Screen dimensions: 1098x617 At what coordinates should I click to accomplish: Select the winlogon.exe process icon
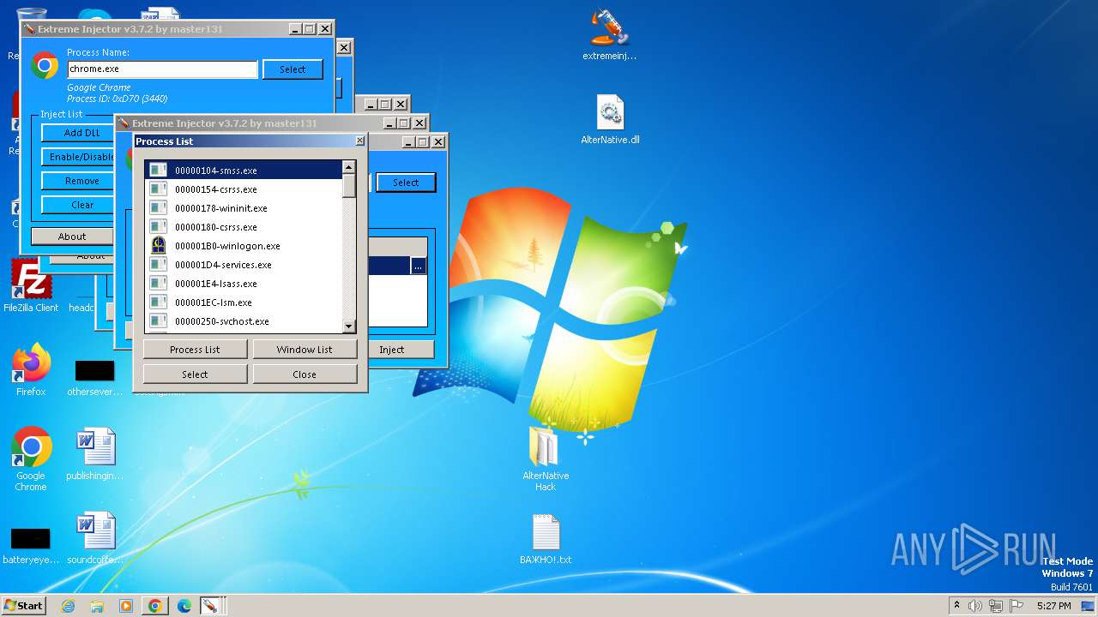(x=158, y=245)
